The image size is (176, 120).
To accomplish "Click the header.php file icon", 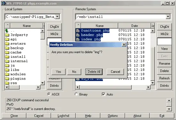I will tap(78, 35).
